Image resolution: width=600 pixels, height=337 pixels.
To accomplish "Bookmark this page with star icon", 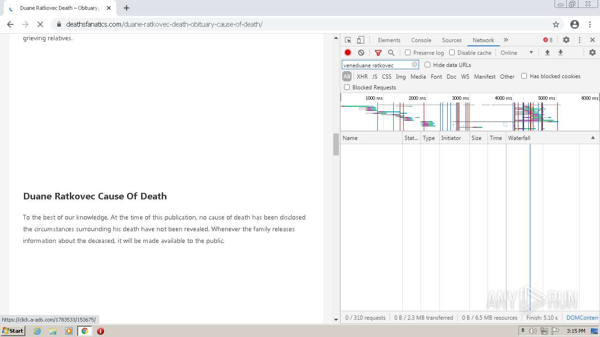I will pyautogui.click(x=556, y=24).
